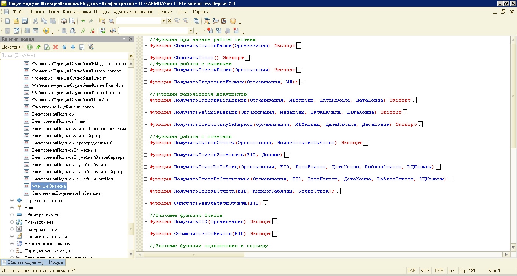Expand the Роли tree node
517x276 pixels.
click(12, 208)
